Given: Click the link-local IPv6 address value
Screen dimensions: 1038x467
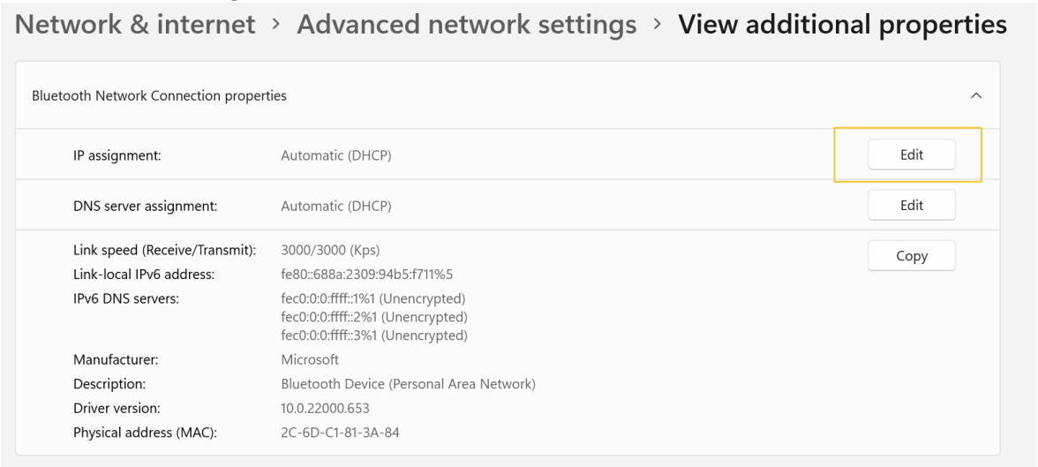Looking at the screenshot, I should (367, 275).
